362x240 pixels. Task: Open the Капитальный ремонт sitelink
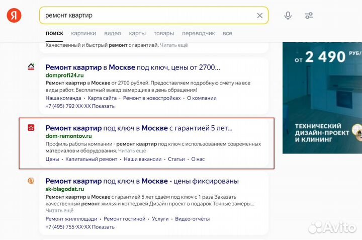[91, 159]
